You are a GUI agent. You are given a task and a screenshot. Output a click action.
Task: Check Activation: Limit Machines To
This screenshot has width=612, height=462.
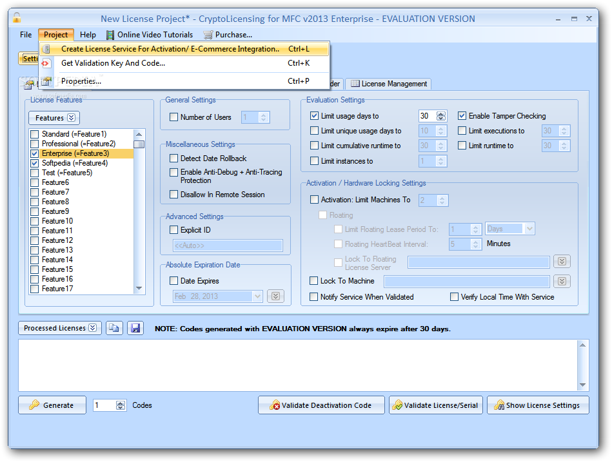(314, 200)
